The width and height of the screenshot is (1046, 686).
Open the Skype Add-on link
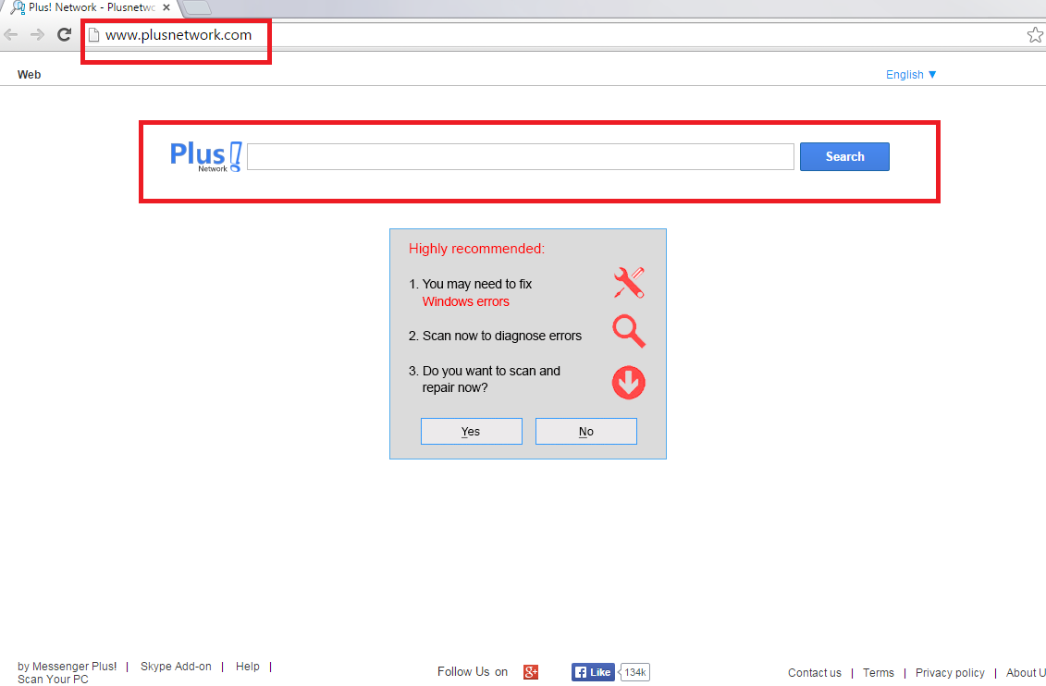click(176, 667)
